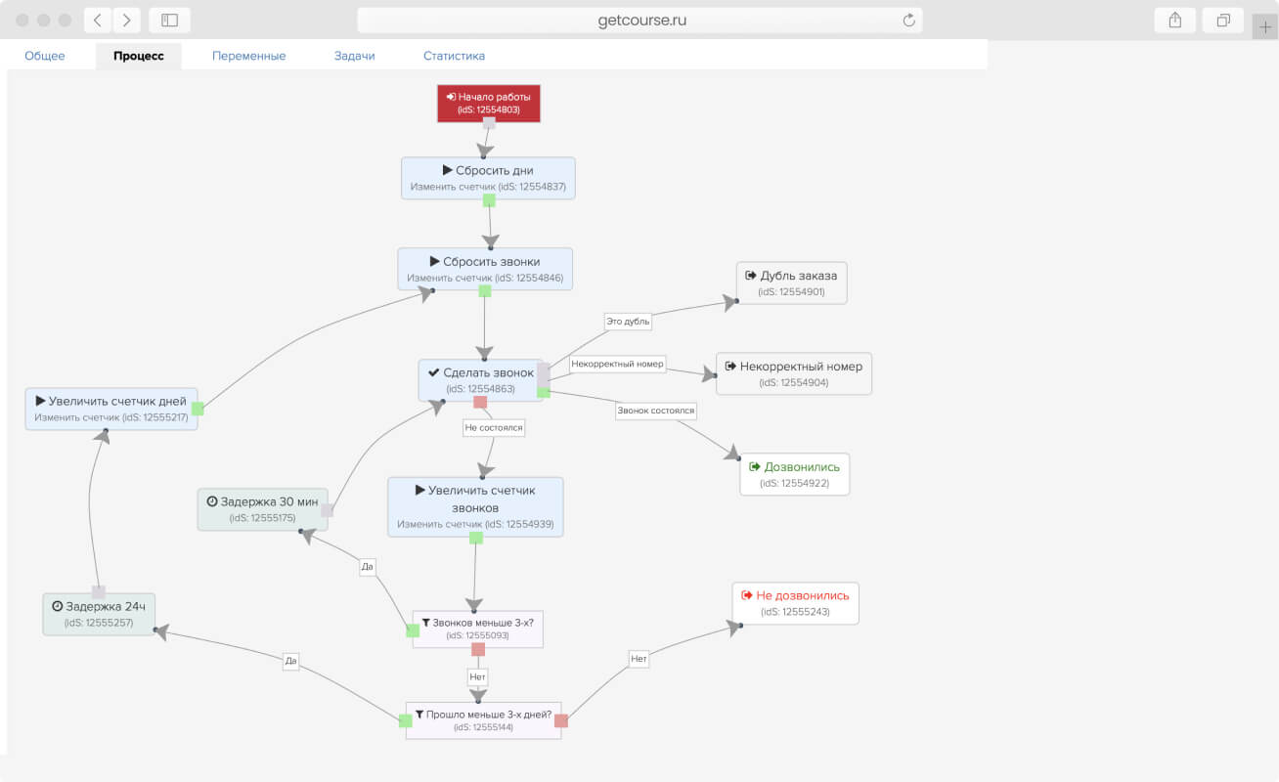Select the Процесс tab
Viewport: 1279px width, 782px height.
click(x=139, y=56)
